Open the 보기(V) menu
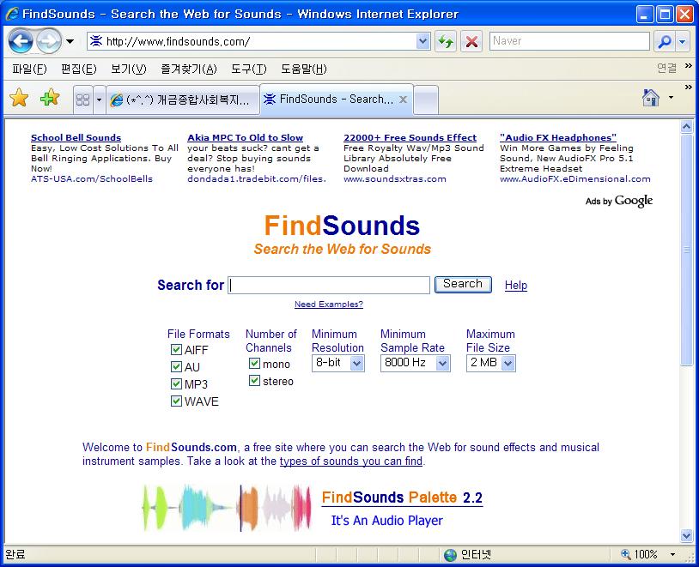This screenshot has height=567, width=699. point(129,69)
